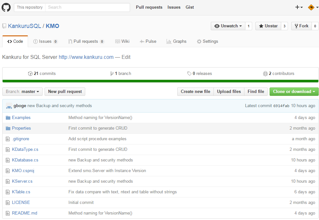The width and height of the screenshot is (319, 220).
Task: Click the stargazers count 3
Action: coord(284,26)
